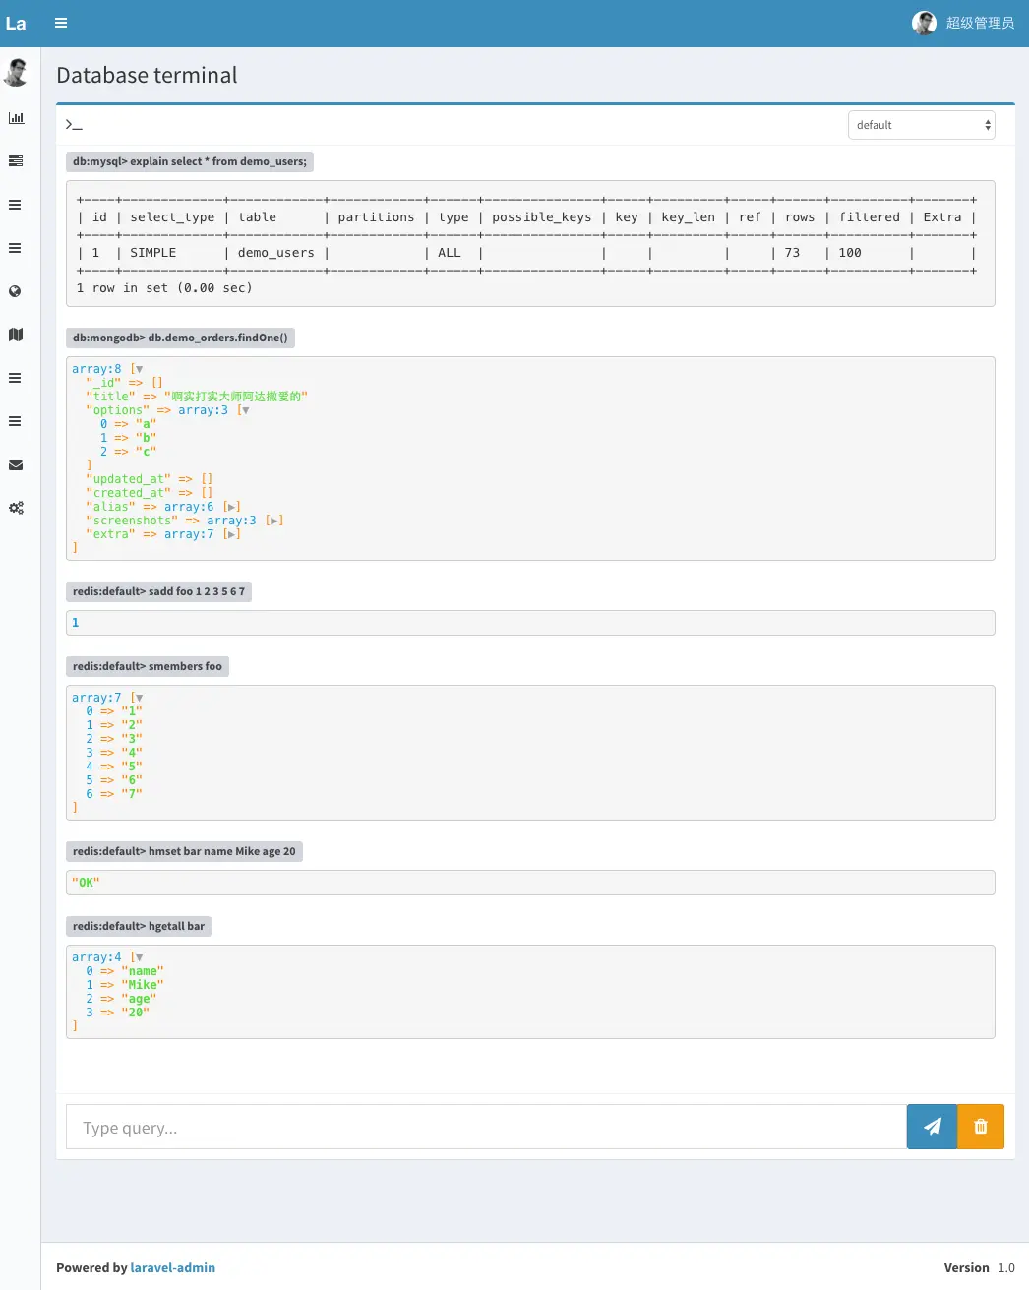Click list icon directly above globe icon
Image resolution: width=1029 pixels, height=1290 pixels.
pyautogui.click(x=15, y=248)
